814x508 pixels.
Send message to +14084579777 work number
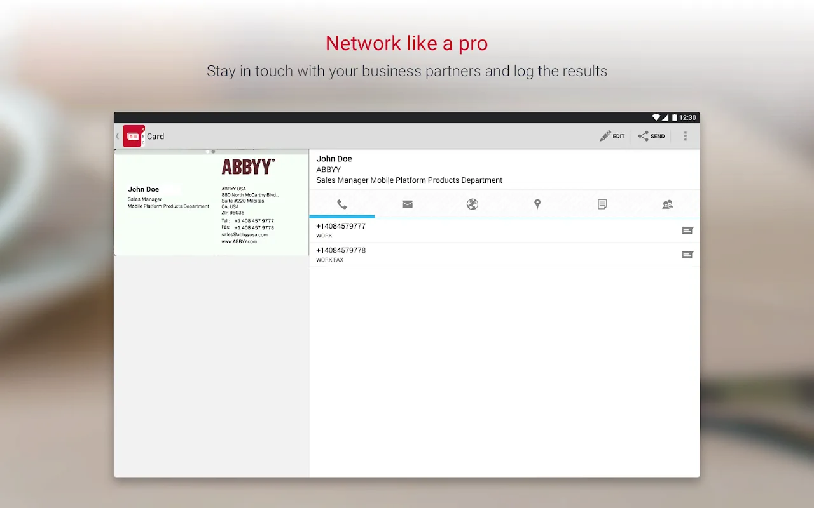687,231
